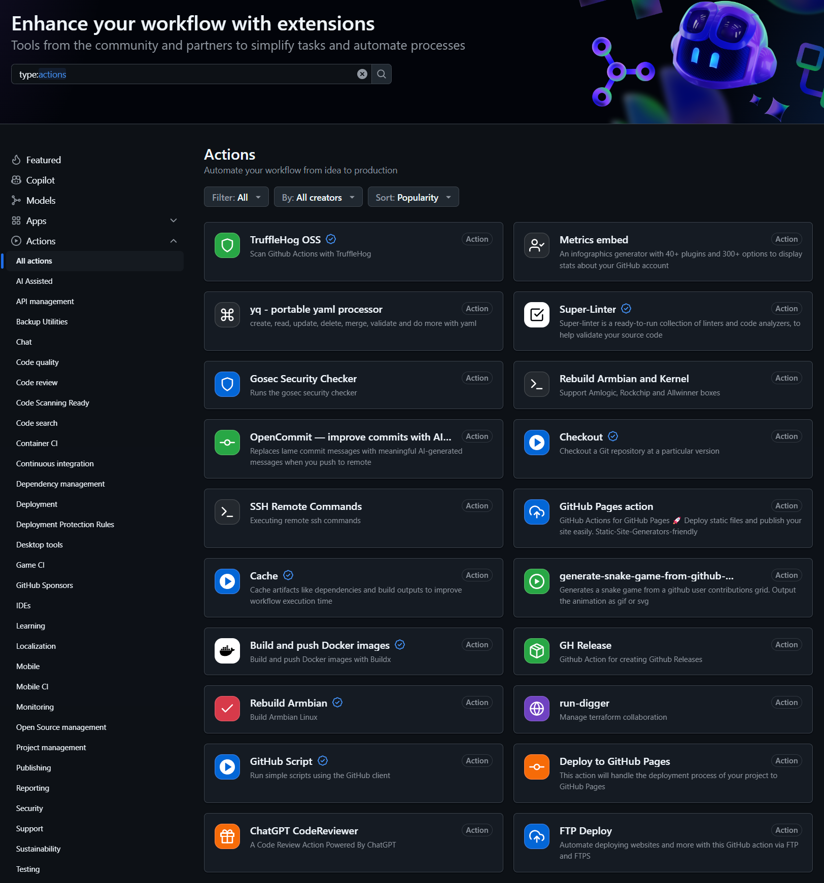The height and width of the screenshot is (883, 824).
Task: Open yq - portable yaml processor link
Action: click(316, 309)
